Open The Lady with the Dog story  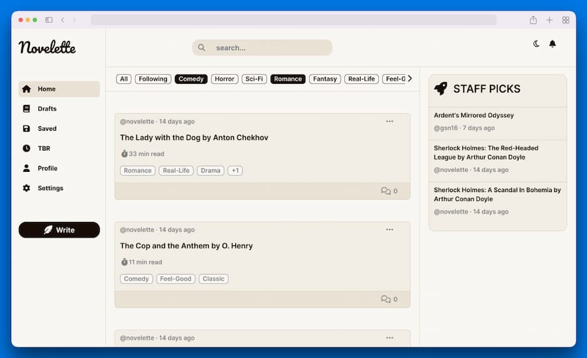pyautogui.click(x=194, y=137)
